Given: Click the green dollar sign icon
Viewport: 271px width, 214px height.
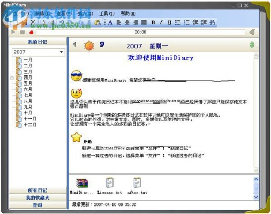Looking at the screenshot, I should pyautogui.click(x=252, y=44).
